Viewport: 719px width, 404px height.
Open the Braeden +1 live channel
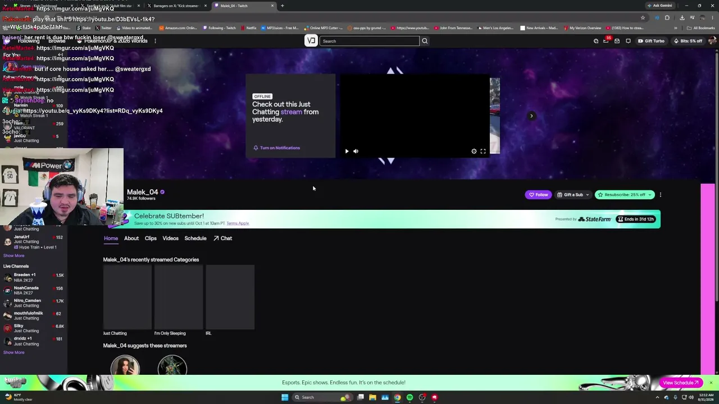pyautogui.click(x=34, y=278)
